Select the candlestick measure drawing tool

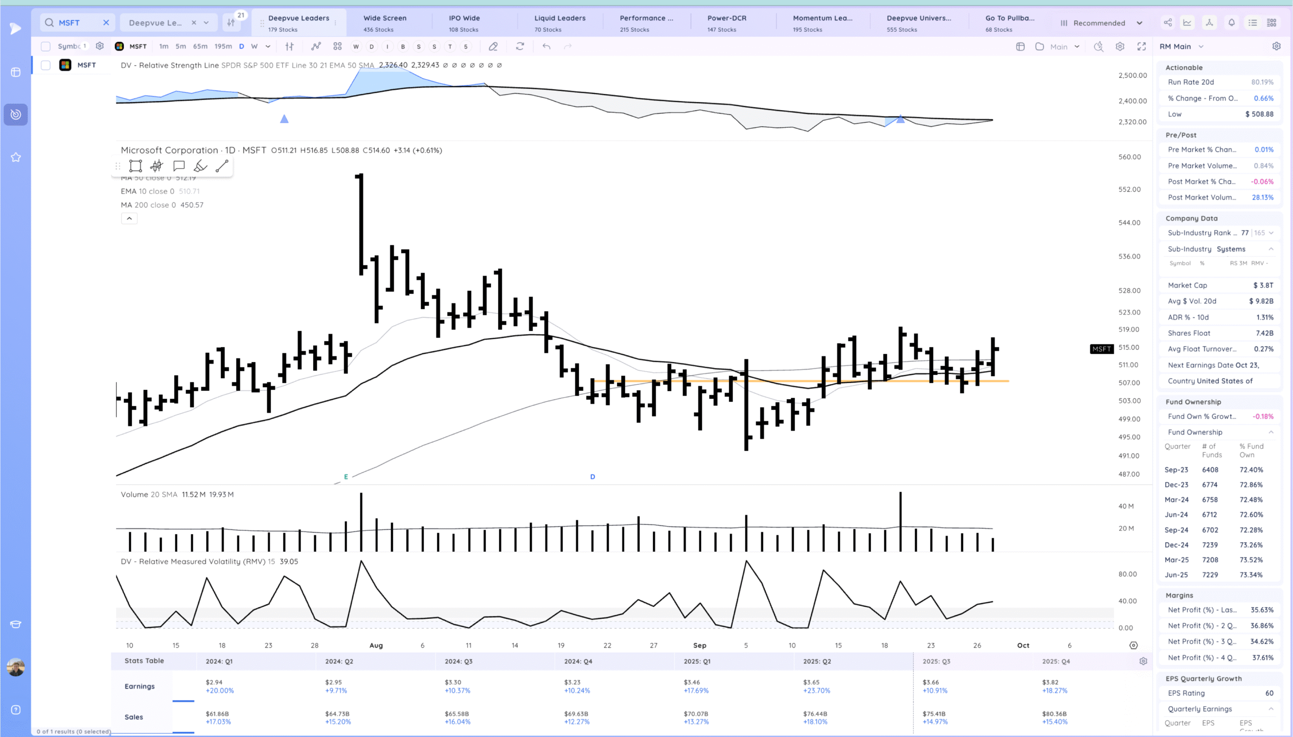(x=157, y=166)
